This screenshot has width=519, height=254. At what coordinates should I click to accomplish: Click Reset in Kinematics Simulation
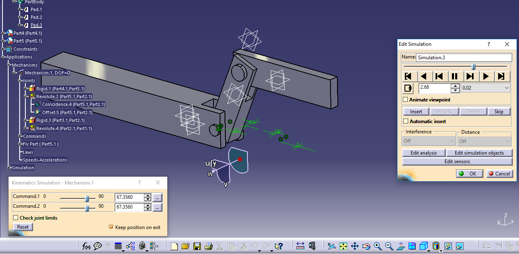coord(22,227)
